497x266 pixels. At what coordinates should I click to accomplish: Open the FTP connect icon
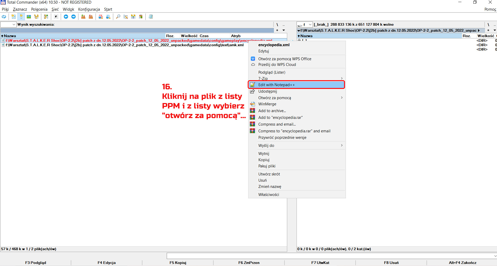coord(101,17)
